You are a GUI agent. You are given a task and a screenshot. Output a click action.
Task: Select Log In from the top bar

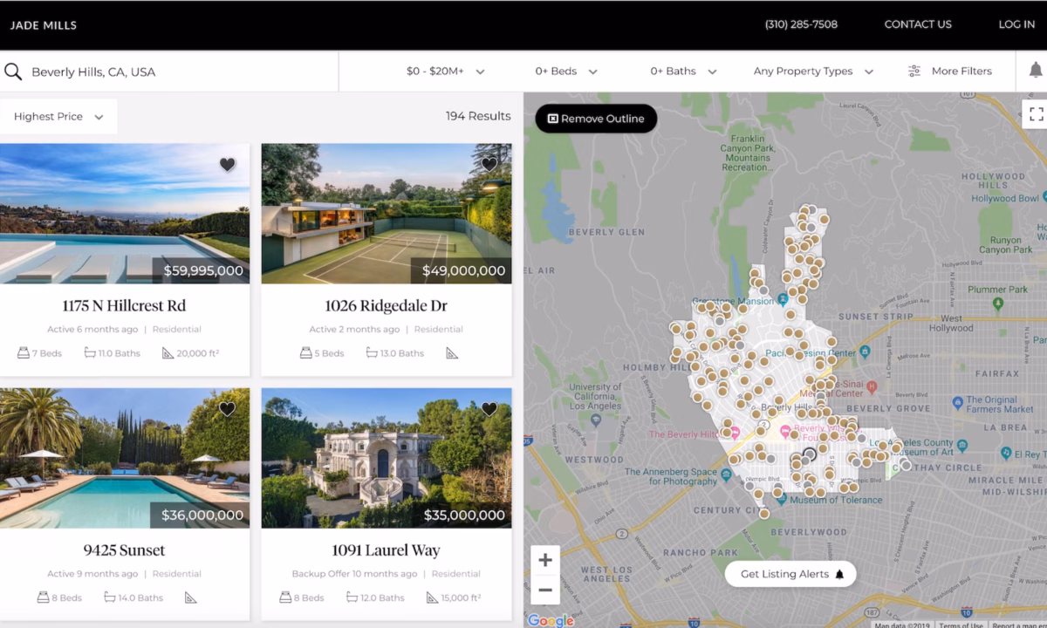[1016, 24]
